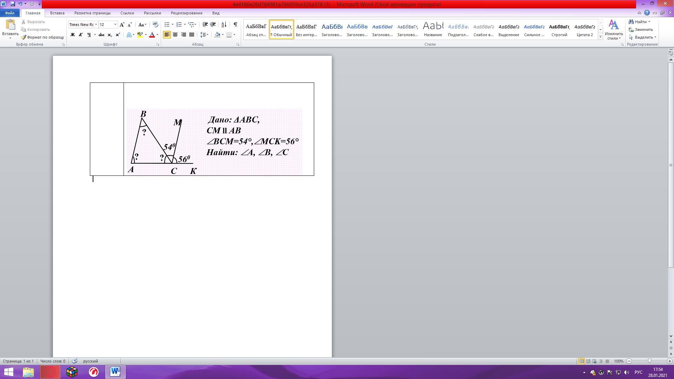Toggle Italic (К) formatting
Image resolution: width=674 pixels, height=379 pixels.
click(81, 35)
